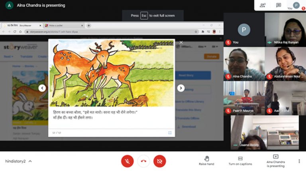This screenshot has width=306, height=171.
Task: Select Alna Chandra's video tile
Action: [244, 64]
